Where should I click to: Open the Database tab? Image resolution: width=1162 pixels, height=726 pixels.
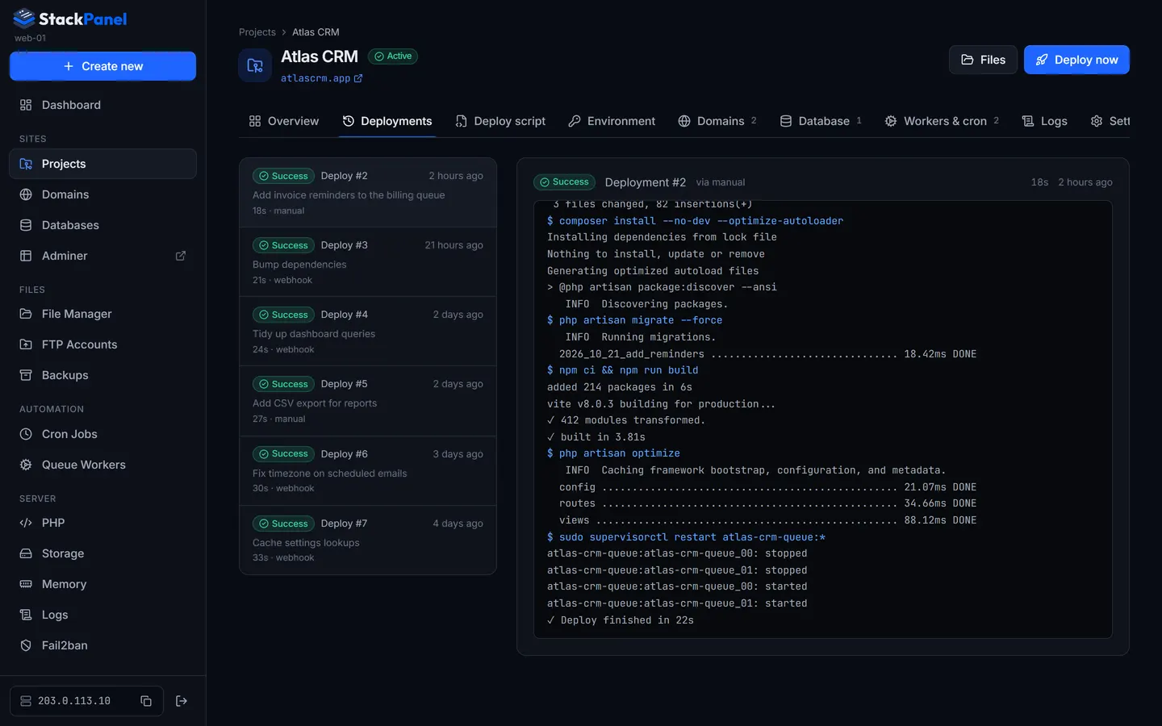[x=821, y=121]
